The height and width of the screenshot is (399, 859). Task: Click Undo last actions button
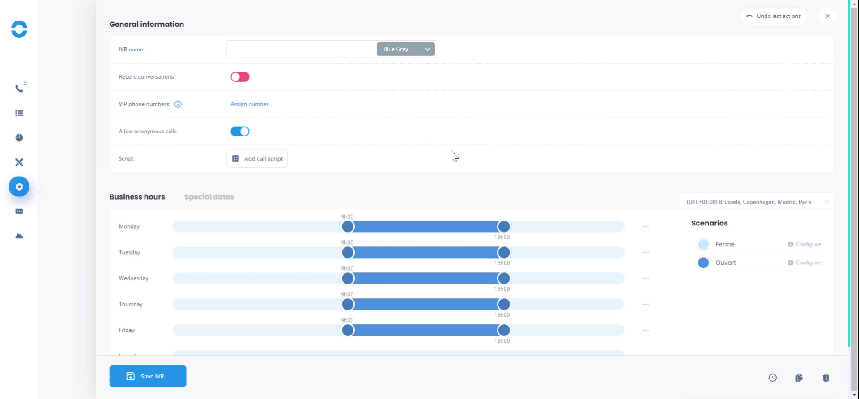[774, 16]
